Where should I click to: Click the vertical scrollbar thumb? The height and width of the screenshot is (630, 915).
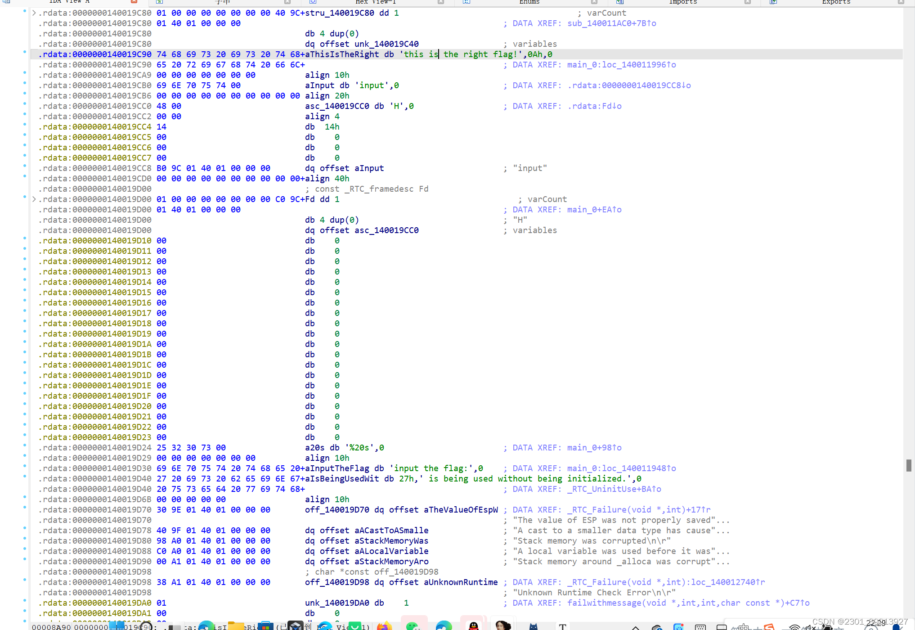tap(909, 465)
